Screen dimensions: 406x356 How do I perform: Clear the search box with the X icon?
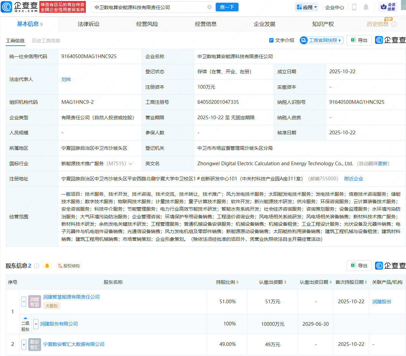click(210, 7)
